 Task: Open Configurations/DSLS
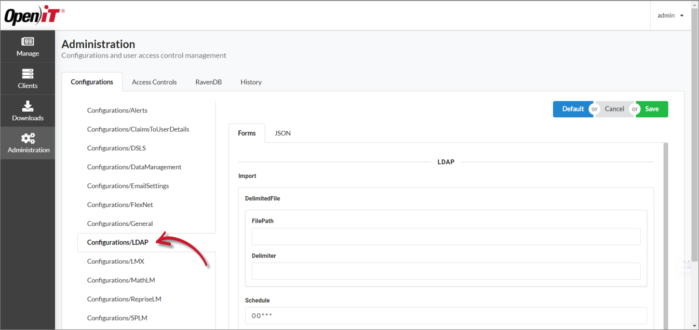(116, 148)
